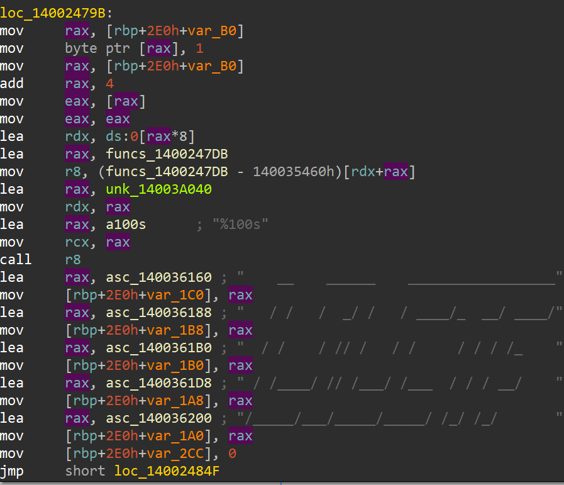Click asc_1400361B0 operand
This screenshot has height=485, width=564.
point(158,348)
